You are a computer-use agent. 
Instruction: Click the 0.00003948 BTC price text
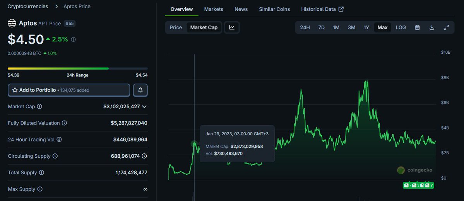[x=24, y=53]
